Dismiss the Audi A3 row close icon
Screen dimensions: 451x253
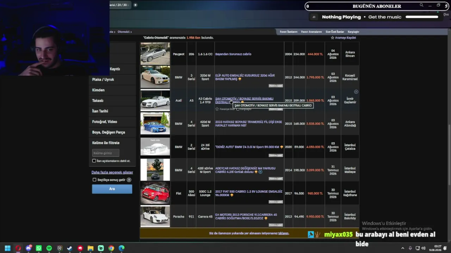356,92
